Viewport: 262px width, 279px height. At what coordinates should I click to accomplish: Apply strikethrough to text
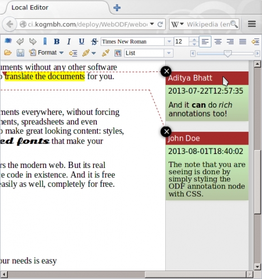[x=95, y=41]
